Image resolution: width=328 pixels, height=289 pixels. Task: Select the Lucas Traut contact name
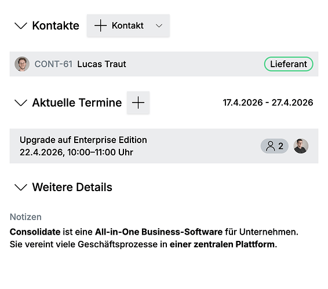101,64
